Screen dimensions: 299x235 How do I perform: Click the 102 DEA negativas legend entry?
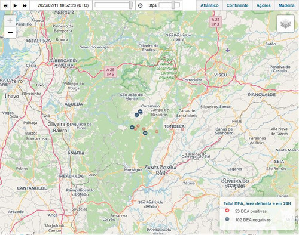[x=253, y=220]
